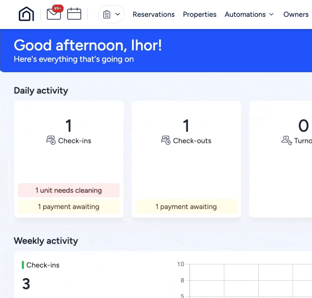Expand the Automations menu
312x298 pixels.
[249, 14]
